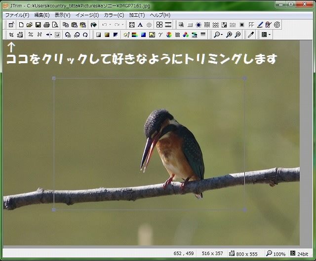316x261 pixels.
Task: Apply the dark blue negative swatch icon
Action: pyautogui.click(x=116, y=35)
